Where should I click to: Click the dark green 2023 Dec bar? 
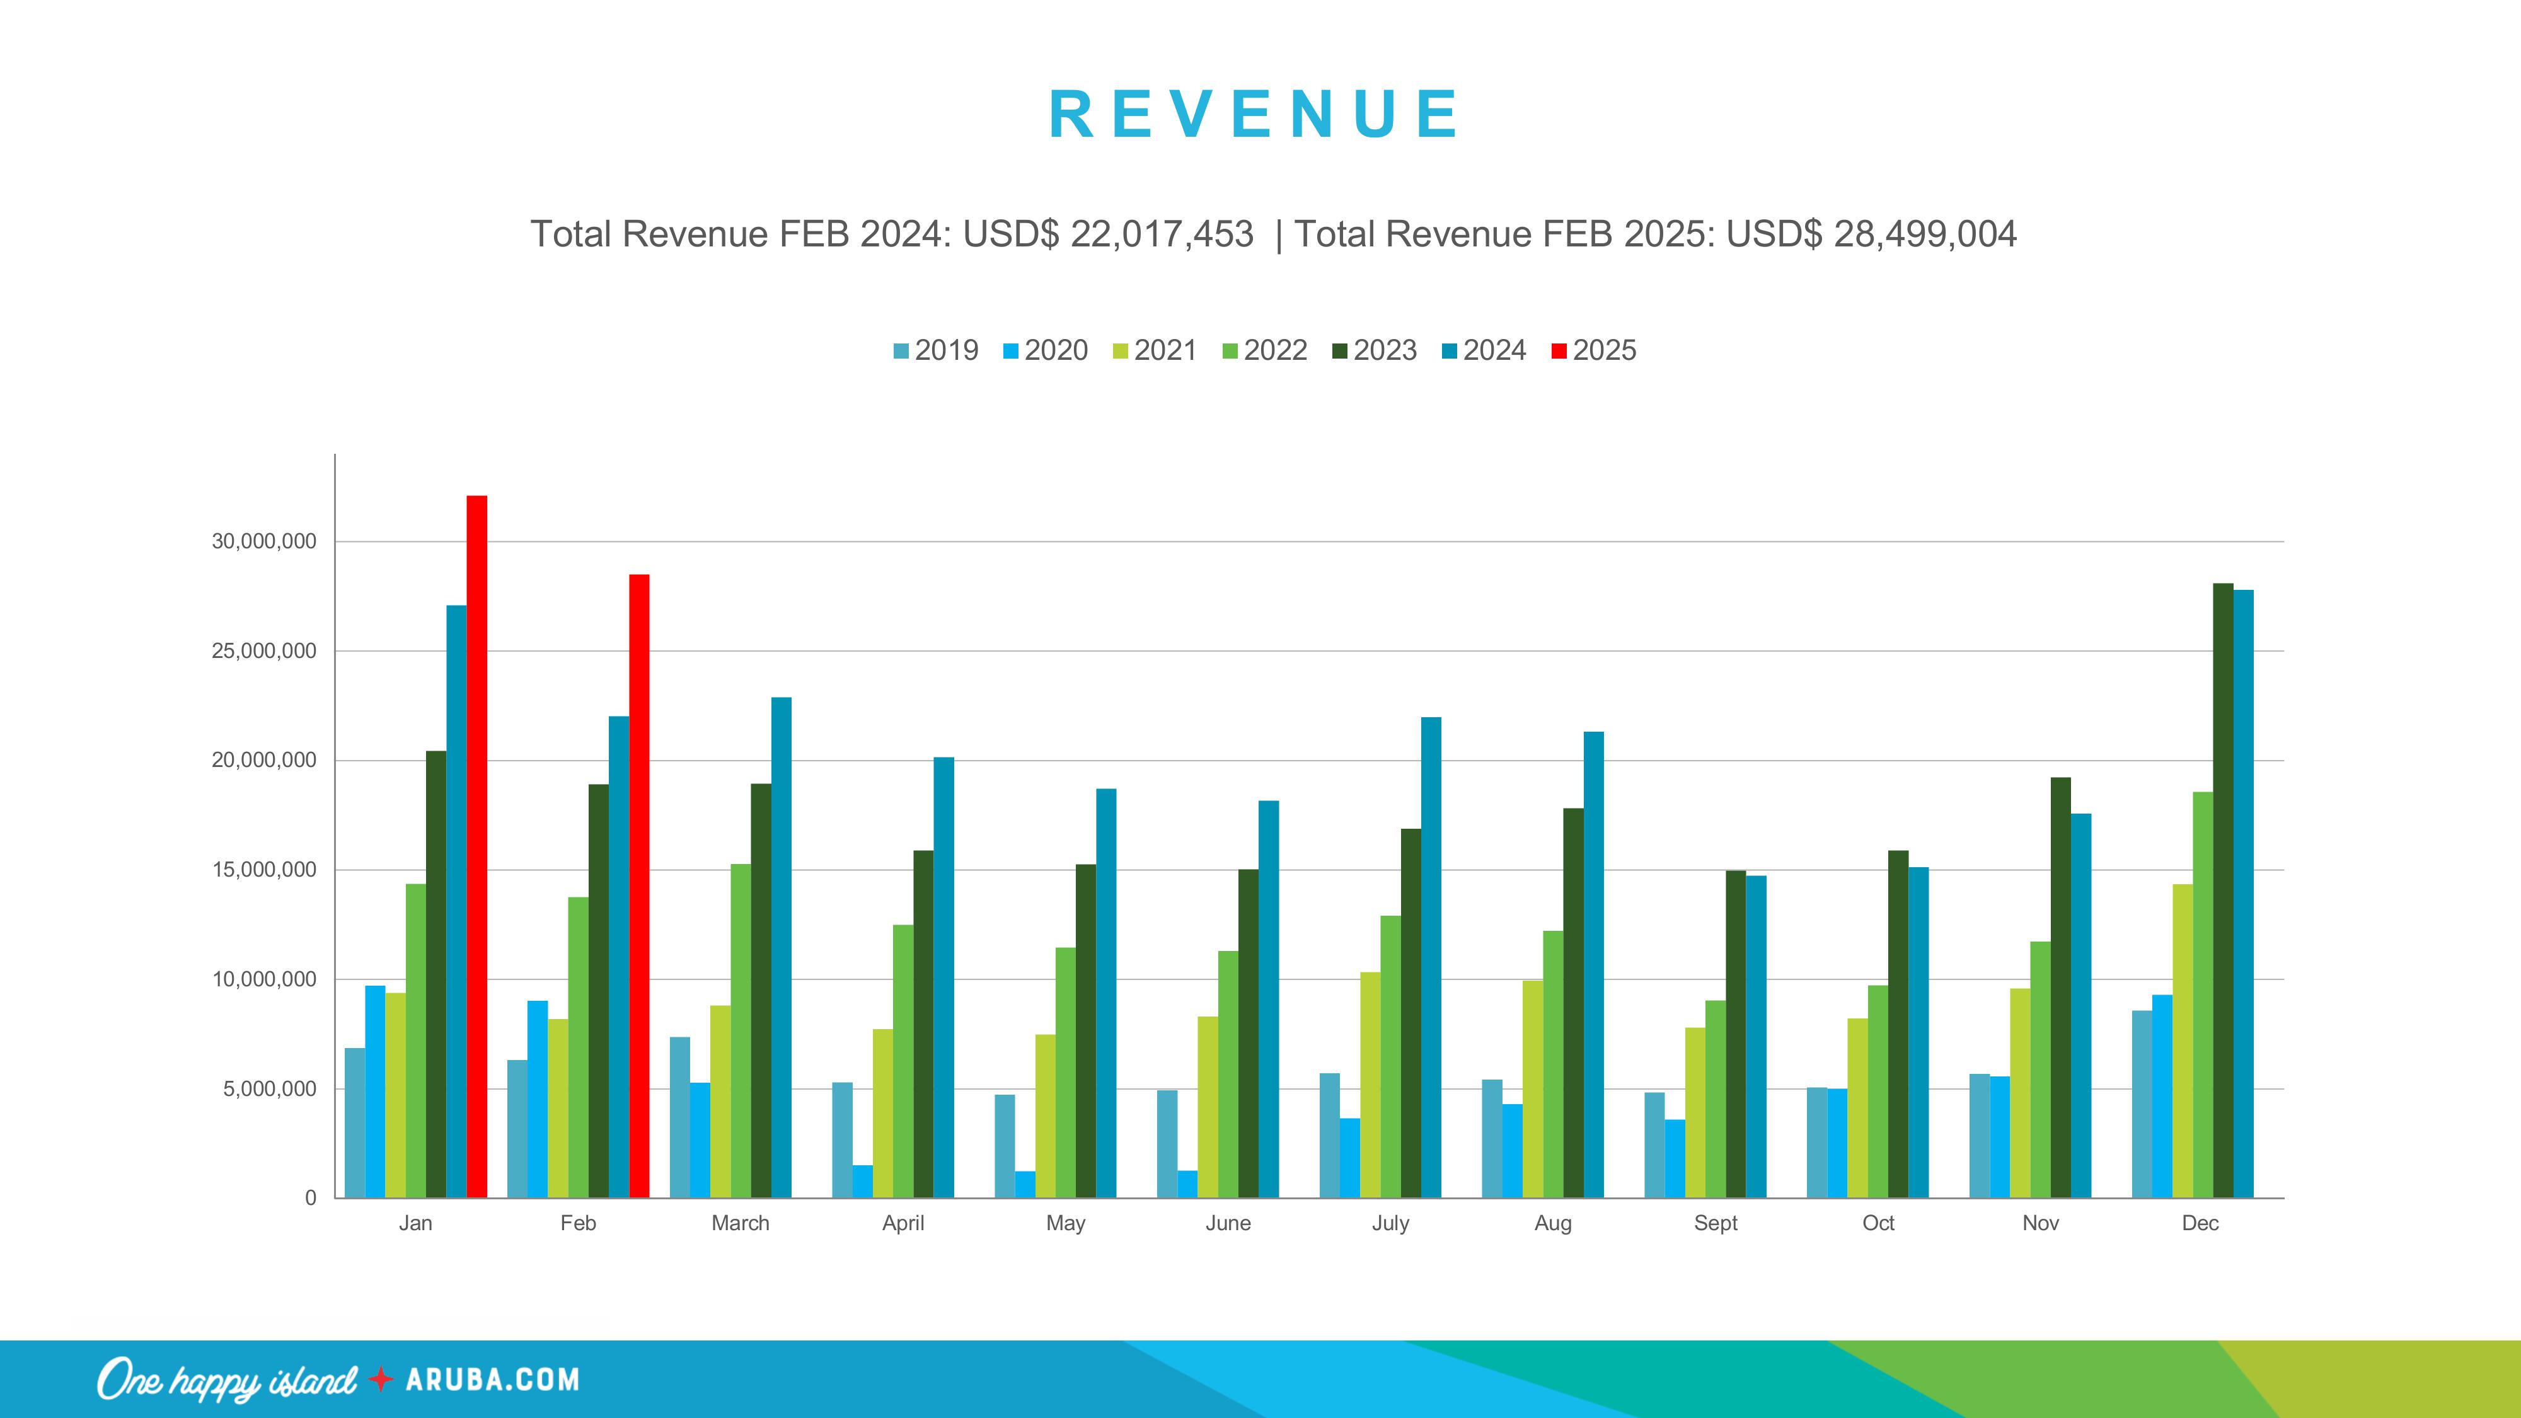[x=2222, y=891]
